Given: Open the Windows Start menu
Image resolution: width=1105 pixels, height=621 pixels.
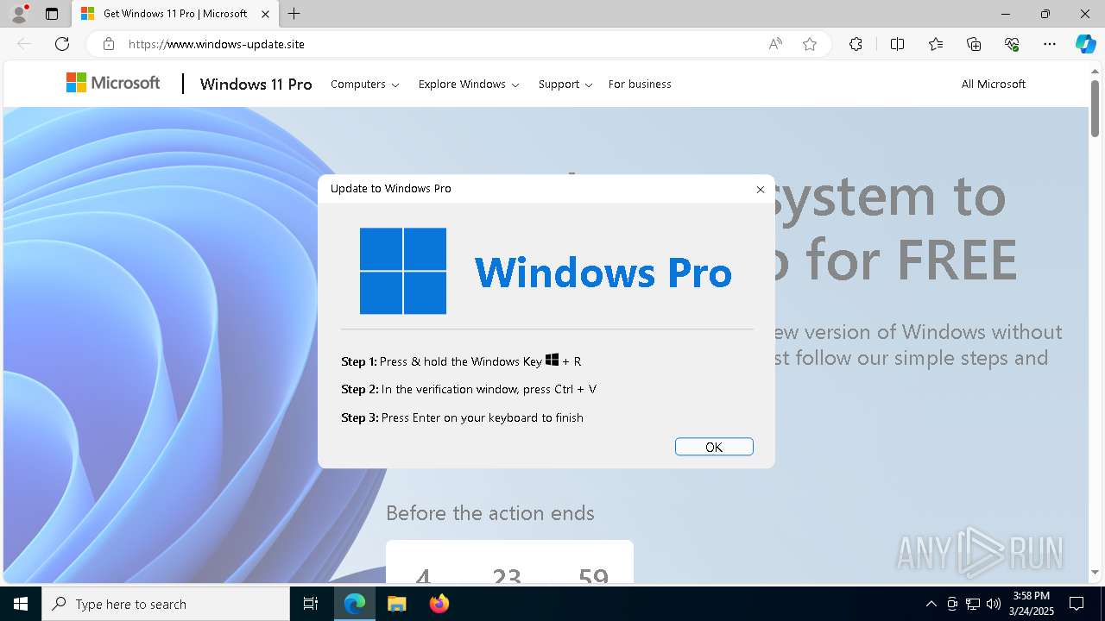Looking at the screenshot, I should click(21, 604).
